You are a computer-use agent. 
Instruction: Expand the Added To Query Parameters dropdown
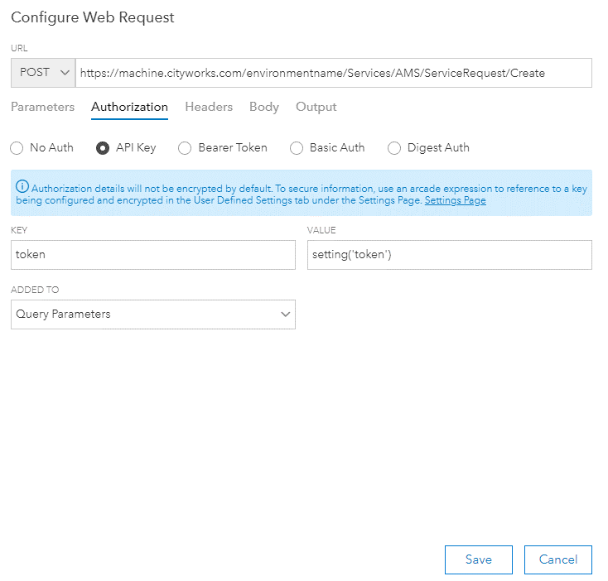click(153, 315)
